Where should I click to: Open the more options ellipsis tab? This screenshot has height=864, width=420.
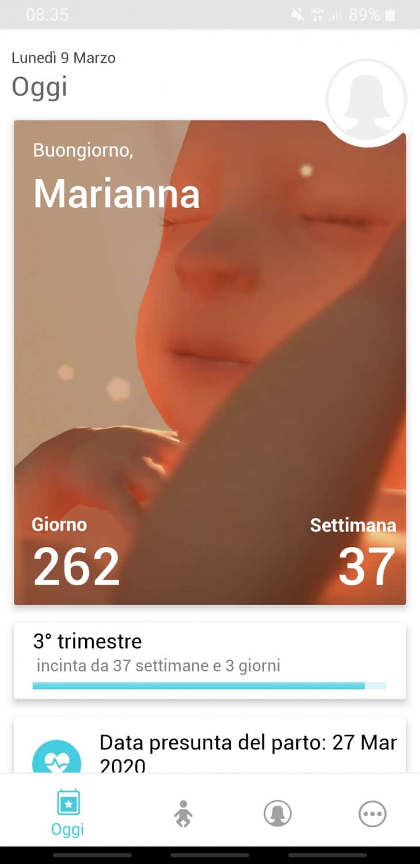pos(372,814)
